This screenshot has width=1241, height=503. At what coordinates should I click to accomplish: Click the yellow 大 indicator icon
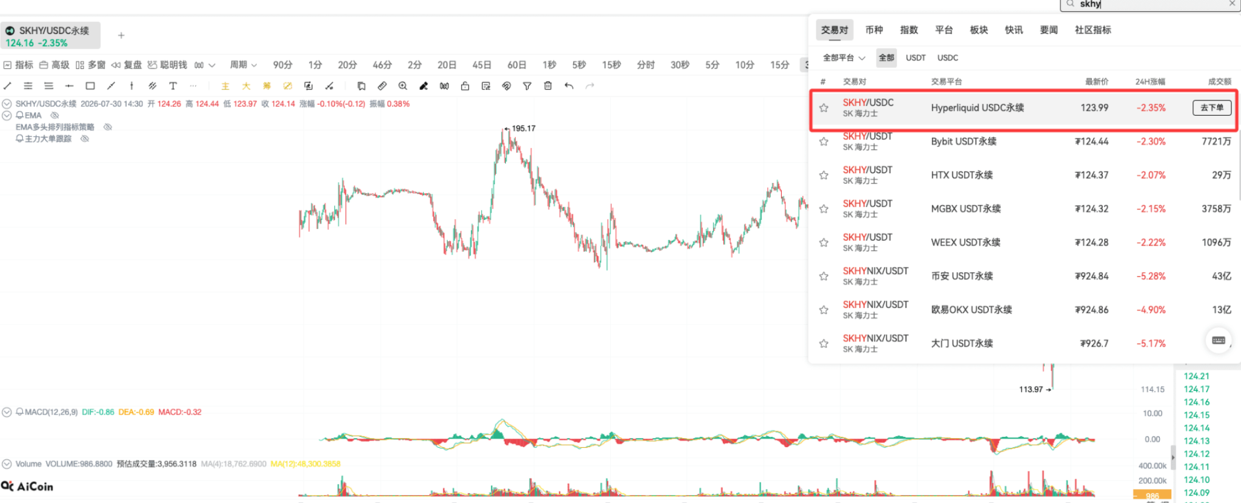click(x=246, y=86)
